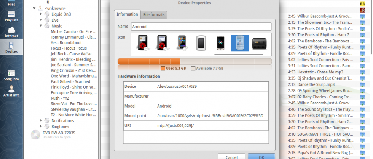Viewport: 373px width, 159px height.
Task: Open the Internet sidebar section
Action: (x=11, y=32)
